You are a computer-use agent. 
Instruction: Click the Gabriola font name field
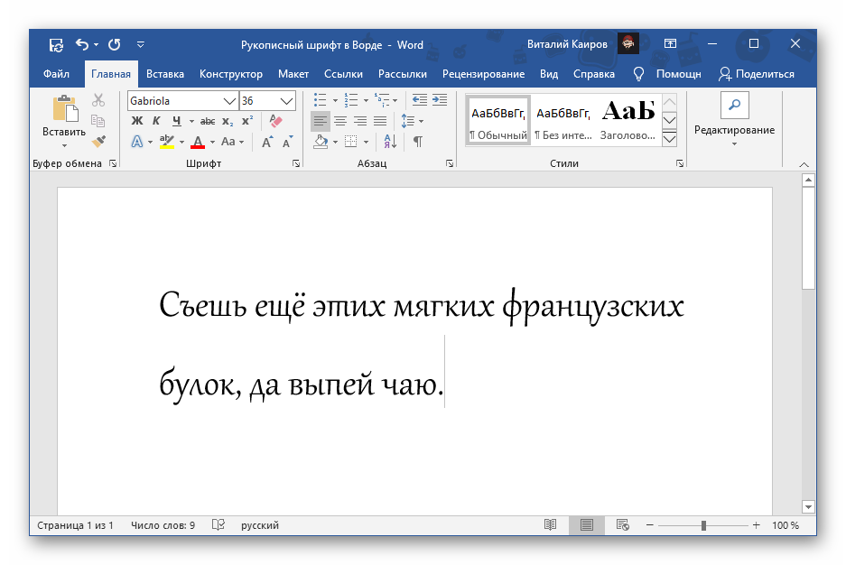pyautogui.click(x=175, y=101)
